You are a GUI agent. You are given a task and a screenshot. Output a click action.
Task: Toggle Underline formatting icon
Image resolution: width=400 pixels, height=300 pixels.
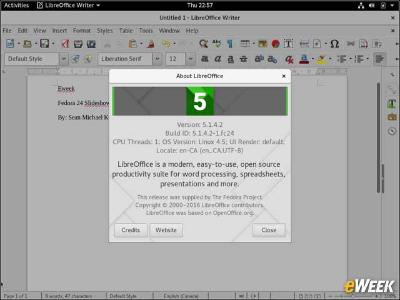point(231,59)
